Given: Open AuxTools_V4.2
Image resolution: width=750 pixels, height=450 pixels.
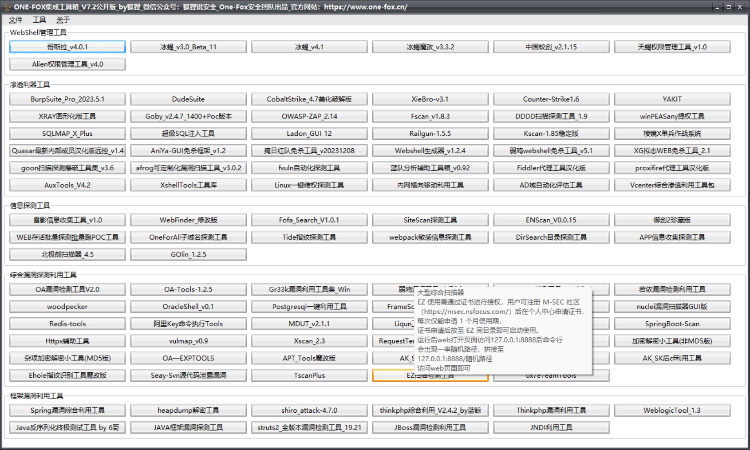Looking at the screenshot, I should (67, 186).
